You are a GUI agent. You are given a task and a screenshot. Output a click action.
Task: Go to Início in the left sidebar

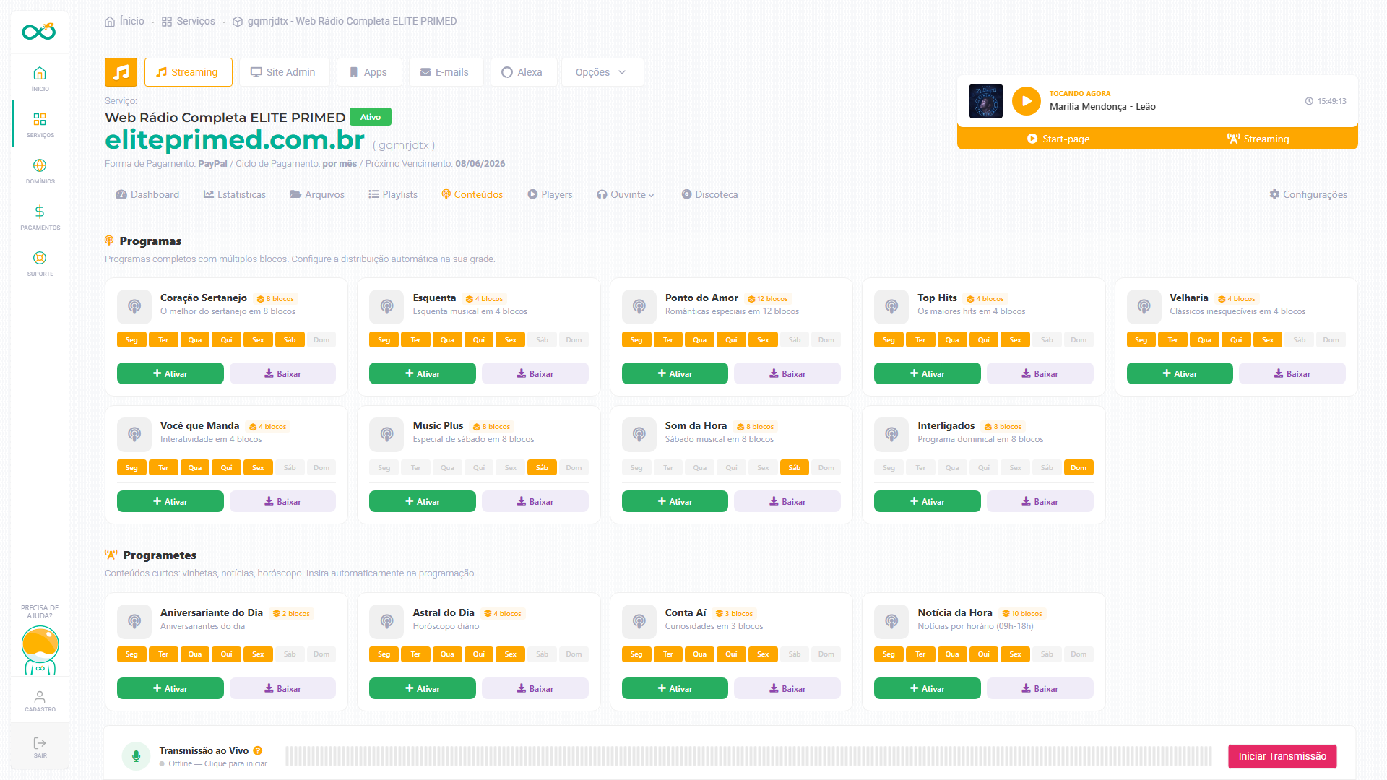[x=40, y=79]
